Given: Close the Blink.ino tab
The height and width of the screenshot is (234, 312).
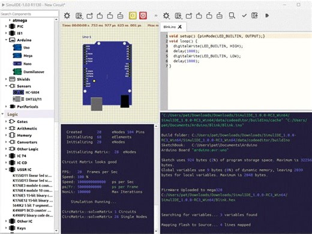Looking at the screenshot, I should (180, 27).
